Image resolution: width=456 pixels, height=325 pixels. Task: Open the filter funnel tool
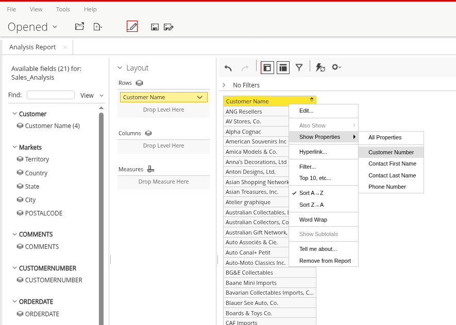tap(299, 67)
